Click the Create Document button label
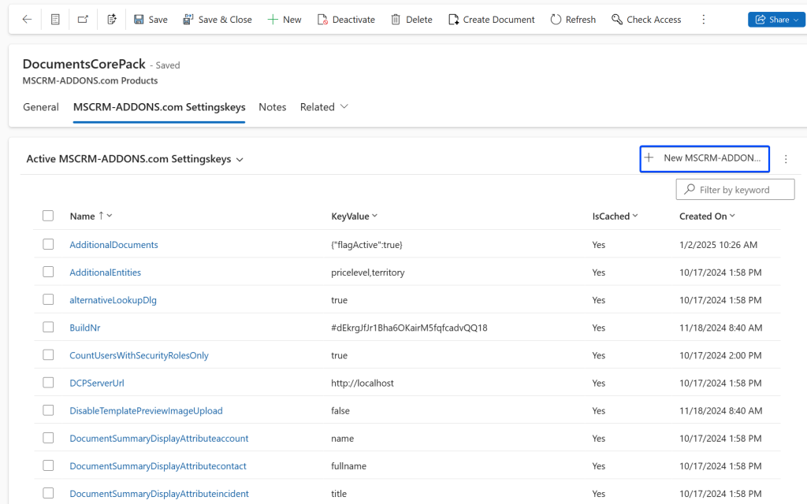 [499, 20]
